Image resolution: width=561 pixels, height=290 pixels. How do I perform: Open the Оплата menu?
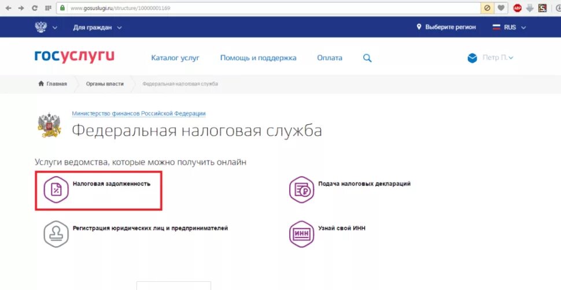[x=330, y=58]
